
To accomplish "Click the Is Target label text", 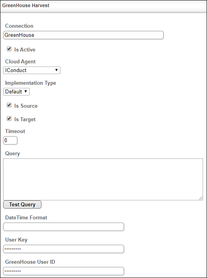I will click(25, 119).
